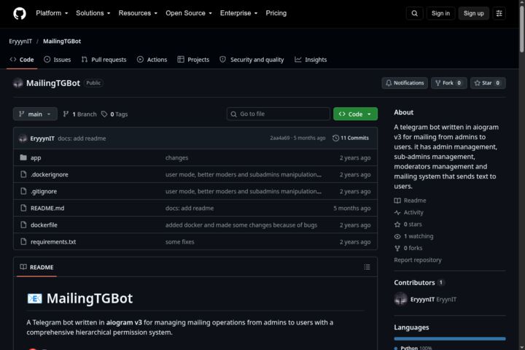Click the Sign up button
The height and width of the screenshot is (350, 525).
(x=473, y=13)
